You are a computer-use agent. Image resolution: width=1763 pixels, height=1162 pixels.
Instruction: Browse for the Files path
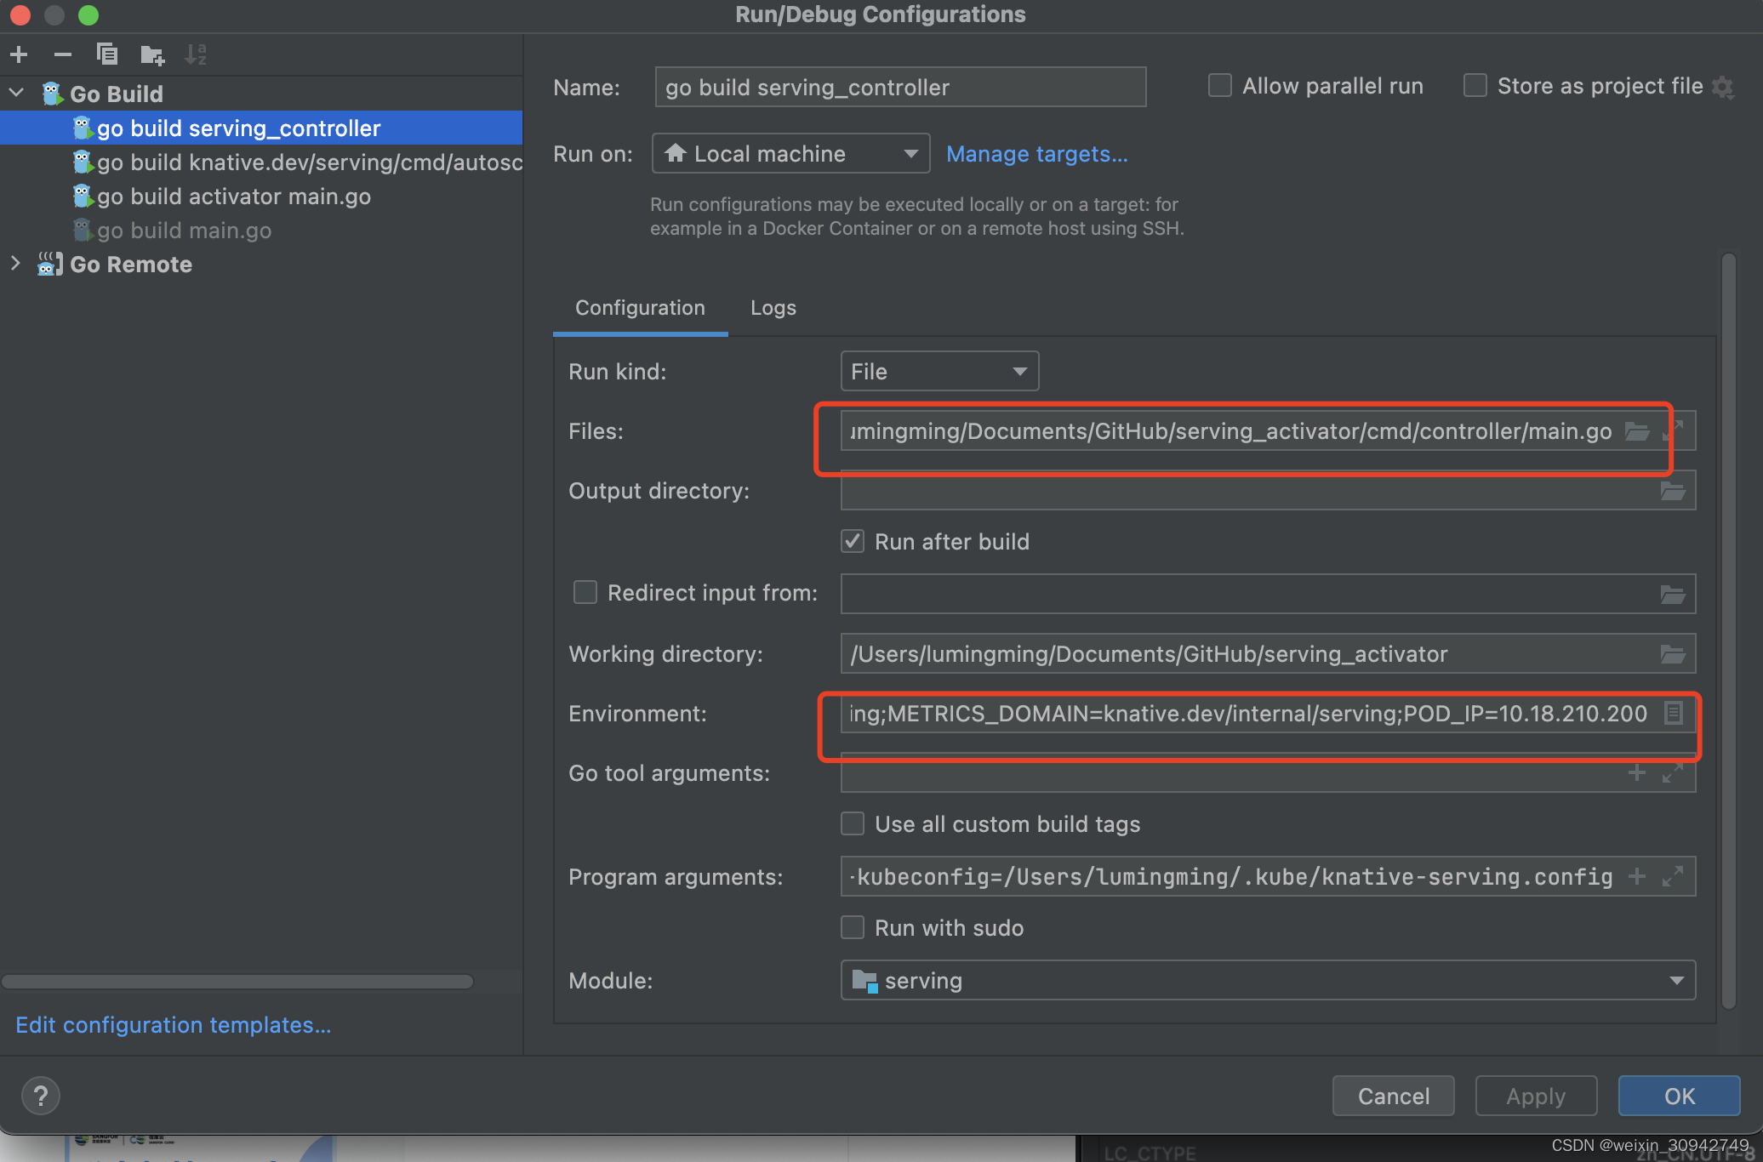pyautogui.click(x=1638, y=431)
